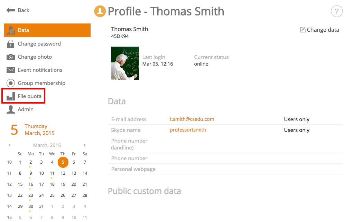353x222 pixels.
Task: Click the File quota bar chart icon
Action: point(11,96)
